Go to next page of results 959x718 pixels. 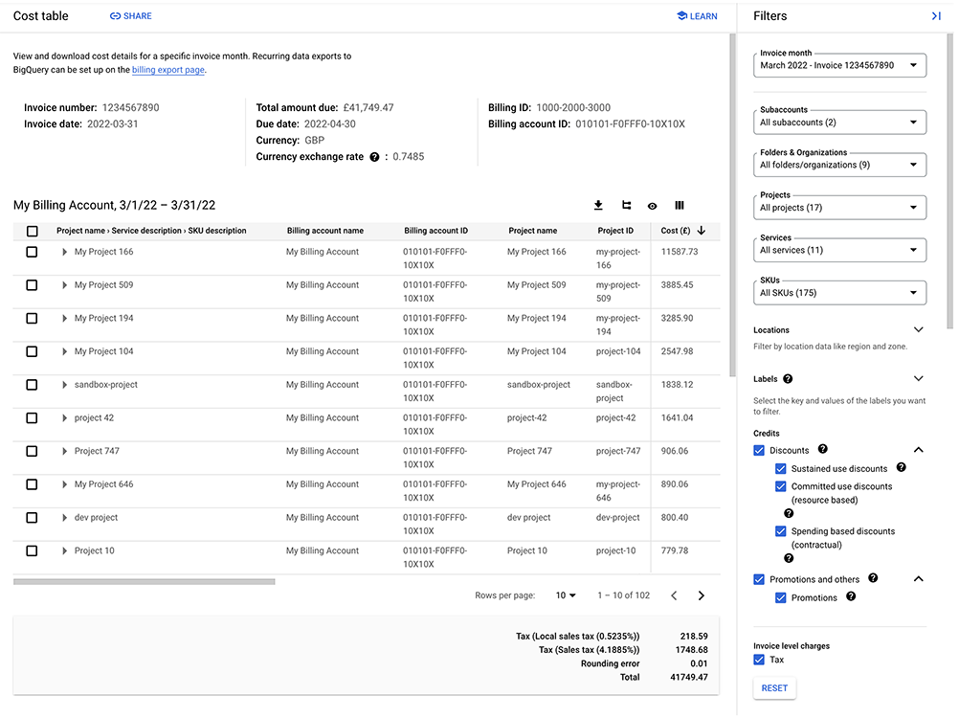tap(701, 596)
